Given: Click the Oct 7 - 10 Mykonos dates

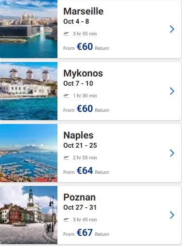Looking at the screenshot, I should 78,83.
